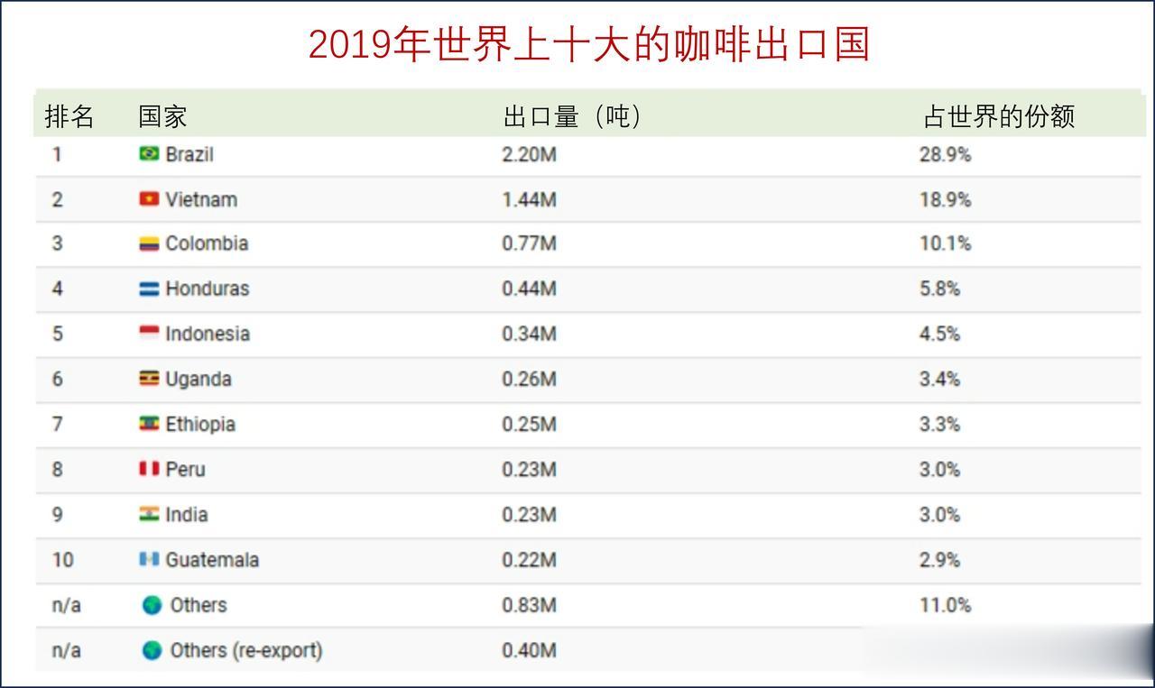Select the country name India

[187, 514]
